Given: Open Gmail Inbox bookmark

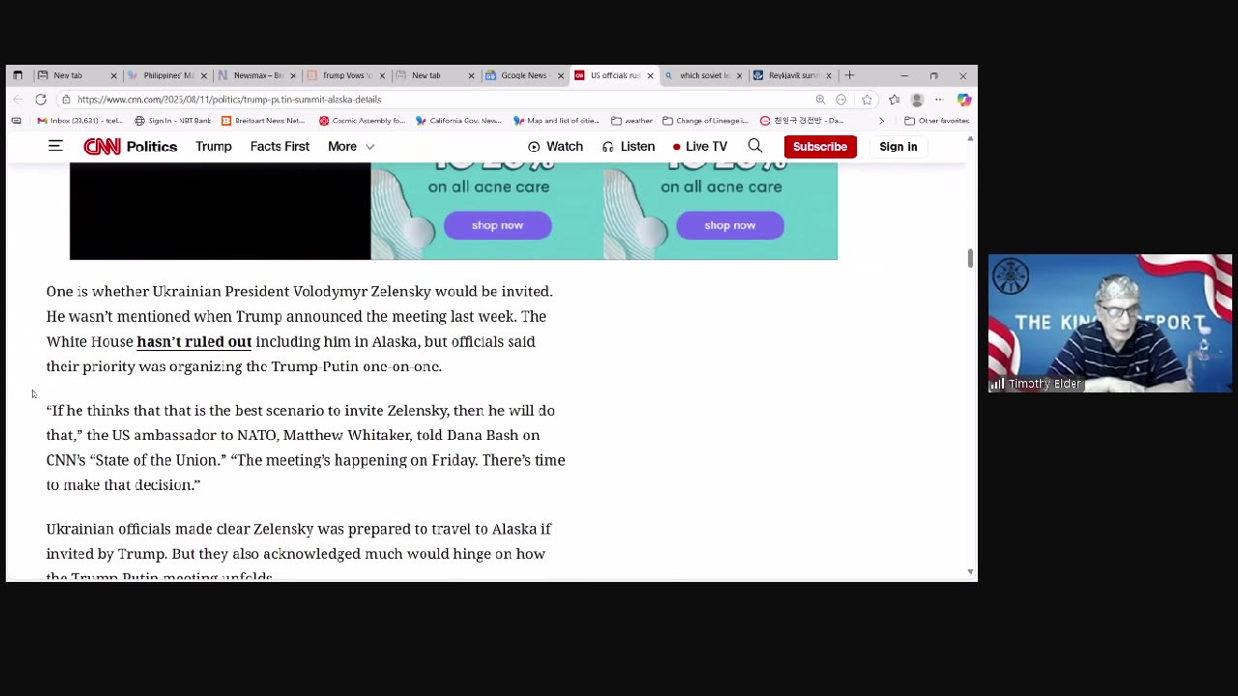Looking at the screenshot, I should click(79, 121).
